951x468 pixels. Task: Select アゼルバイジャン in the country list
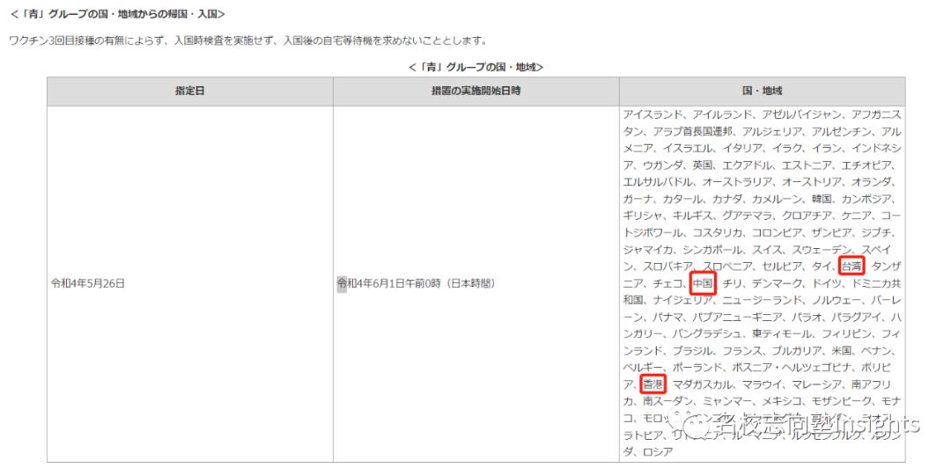801,114
